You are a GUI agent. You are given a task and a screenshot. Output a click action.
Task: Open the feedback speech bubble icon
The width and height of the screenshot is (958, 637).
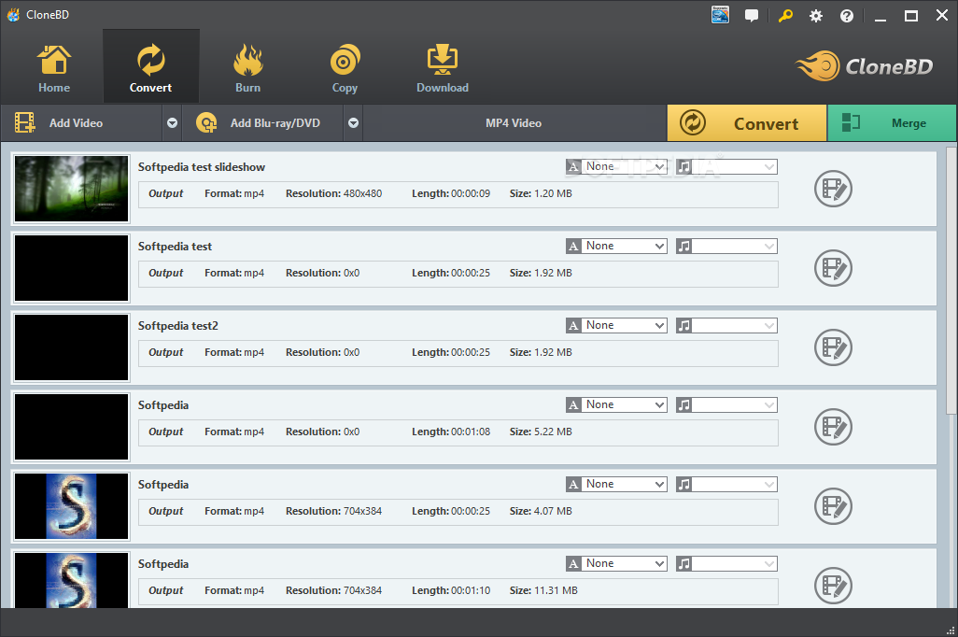click(x=752, y=15)
